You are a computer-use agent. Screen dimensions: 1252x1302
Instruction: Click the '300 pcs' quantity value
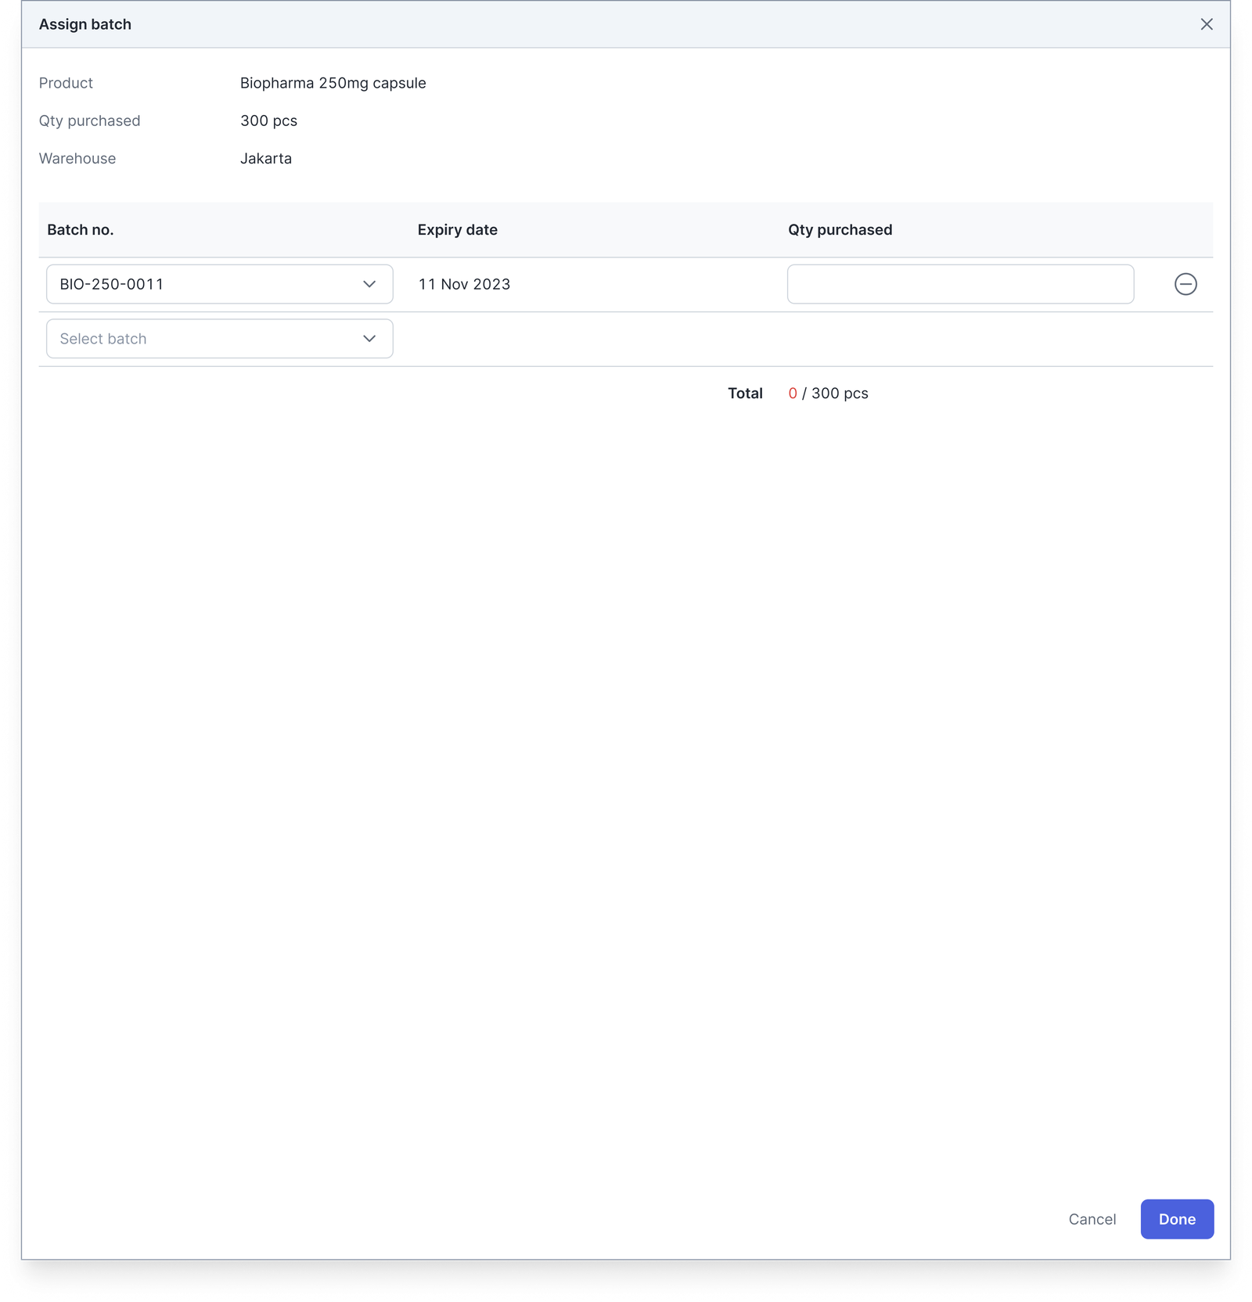tap(268, 120)
